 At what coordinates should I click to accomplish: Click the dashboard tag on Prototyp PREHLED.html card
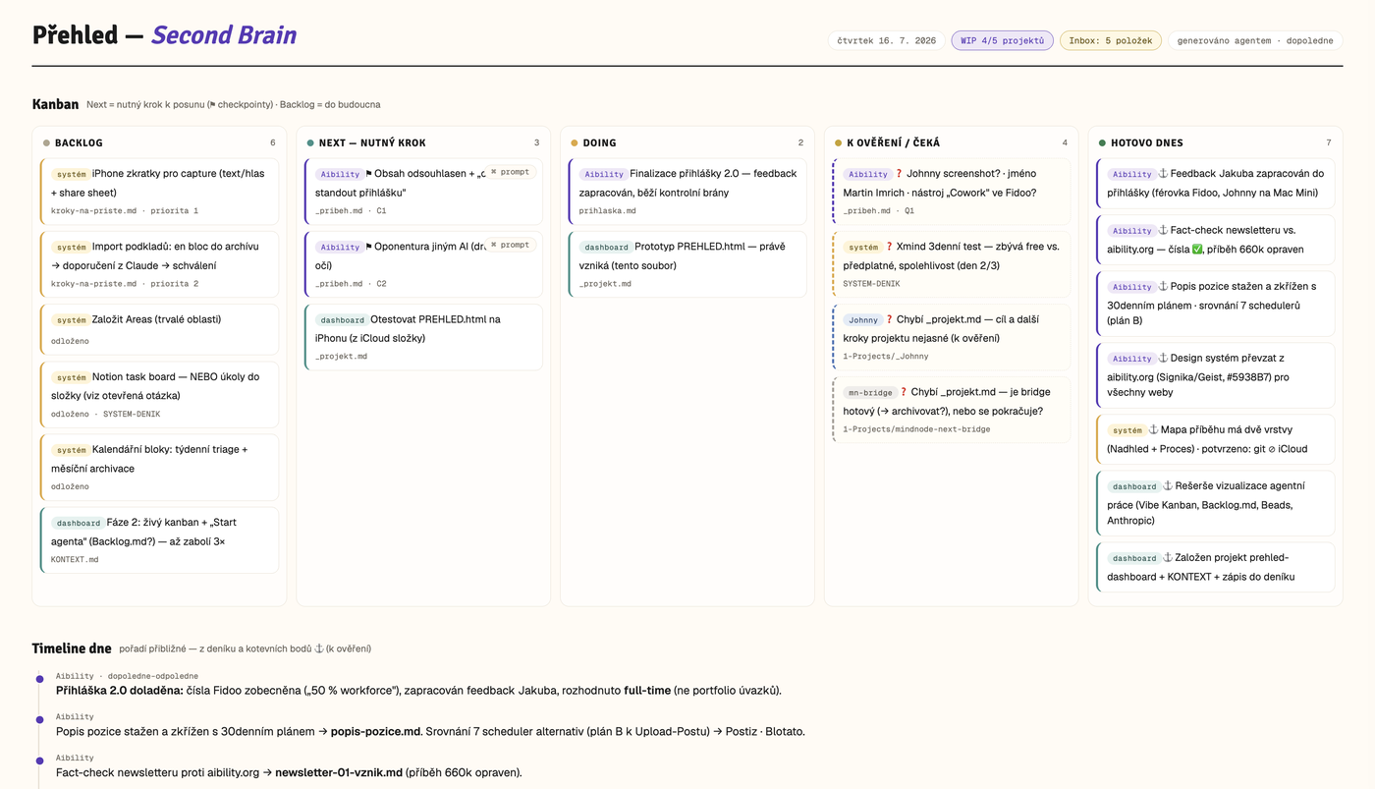click(x=604, y=247)
